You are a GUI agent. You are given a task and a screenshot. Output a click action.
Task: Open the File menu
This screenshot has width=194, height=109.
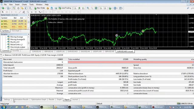5,5
